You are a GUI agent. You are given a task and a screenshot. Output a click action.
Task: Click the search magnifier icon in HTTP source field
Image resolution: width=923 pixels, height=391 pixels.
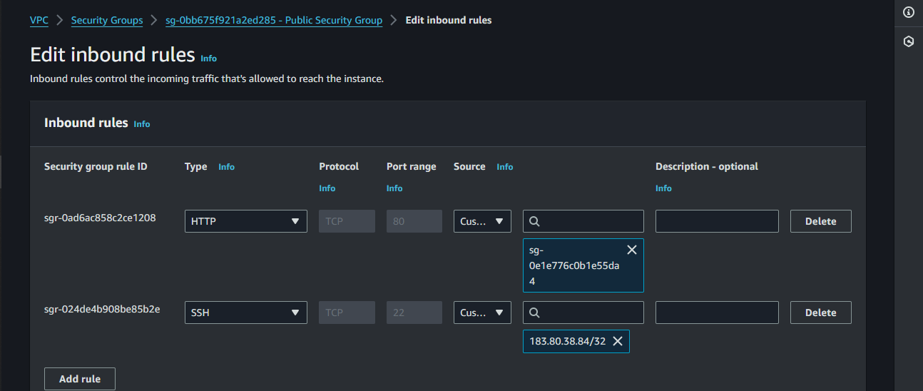pyautogui.click(x=535, y=221)
